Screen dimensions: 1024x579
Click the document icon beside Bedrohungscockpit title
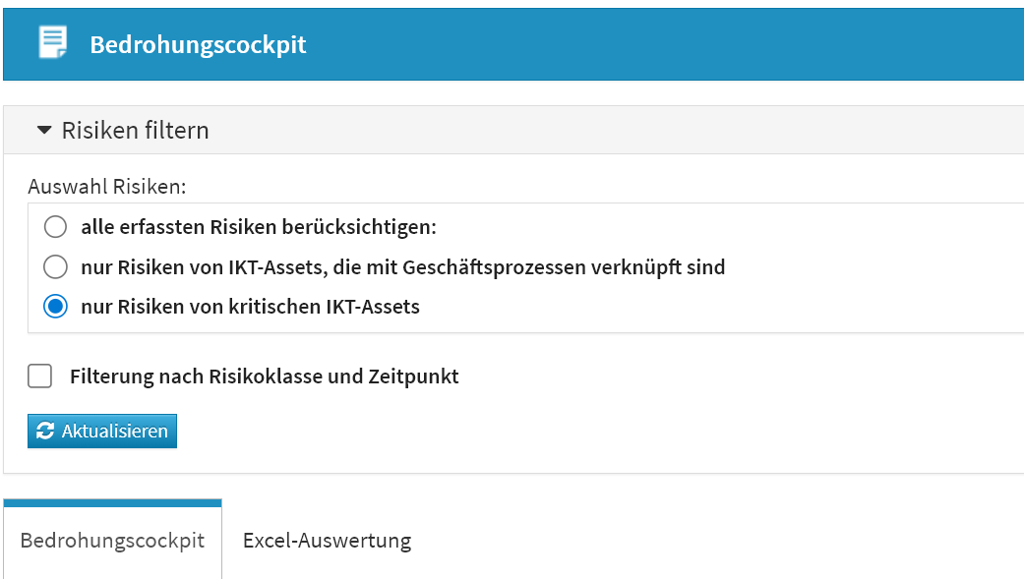(53, 42)
